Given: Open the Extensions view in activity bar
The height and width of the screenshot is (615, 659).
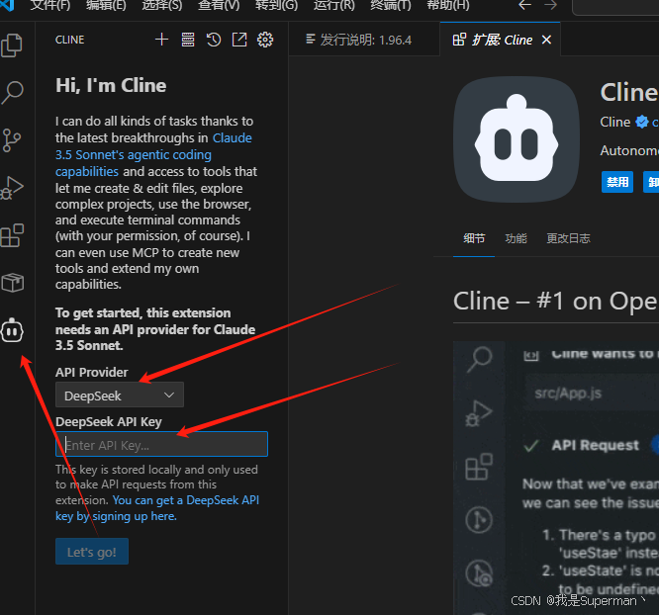Looking at the screenshot, I should [12, 235].
